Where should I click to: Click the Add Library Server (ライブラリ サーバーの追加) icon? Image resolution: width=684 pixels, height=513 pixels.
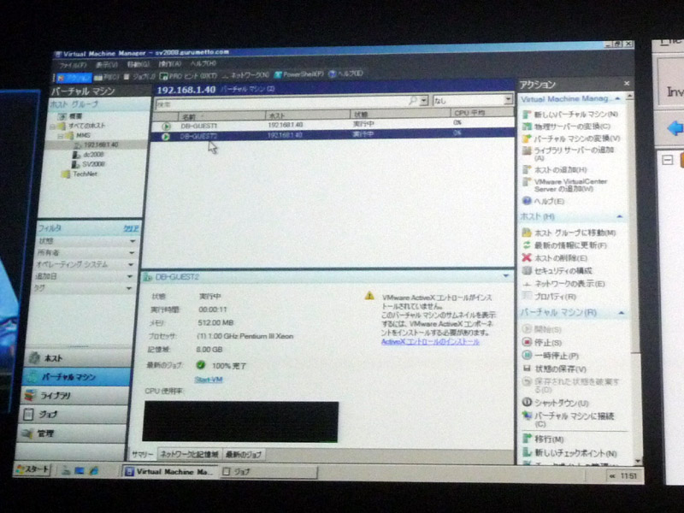[x=527, y=150]
